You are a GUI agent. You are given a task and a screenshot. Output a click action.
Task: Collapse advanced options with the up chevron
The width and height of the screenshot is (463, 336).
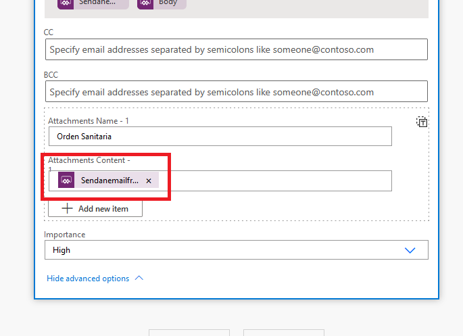coord(139,278)
